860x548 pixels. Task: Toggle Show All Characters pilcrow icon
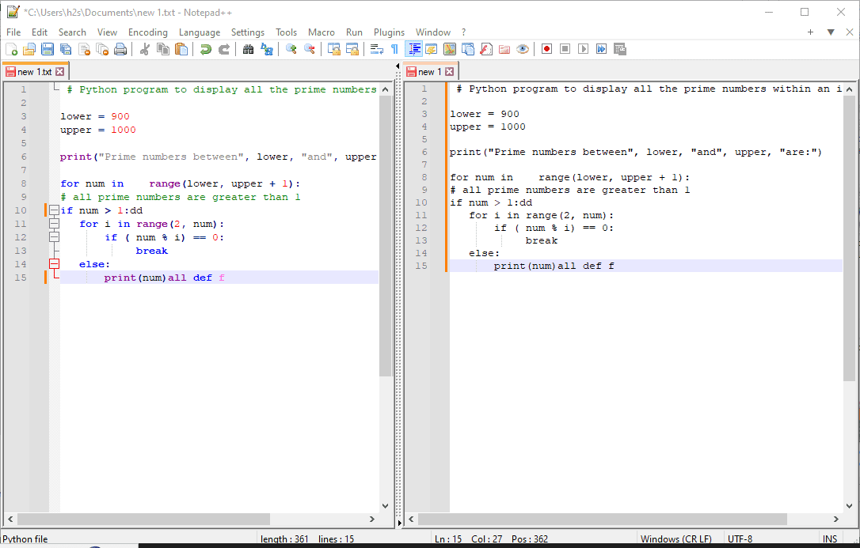[394, 49]
